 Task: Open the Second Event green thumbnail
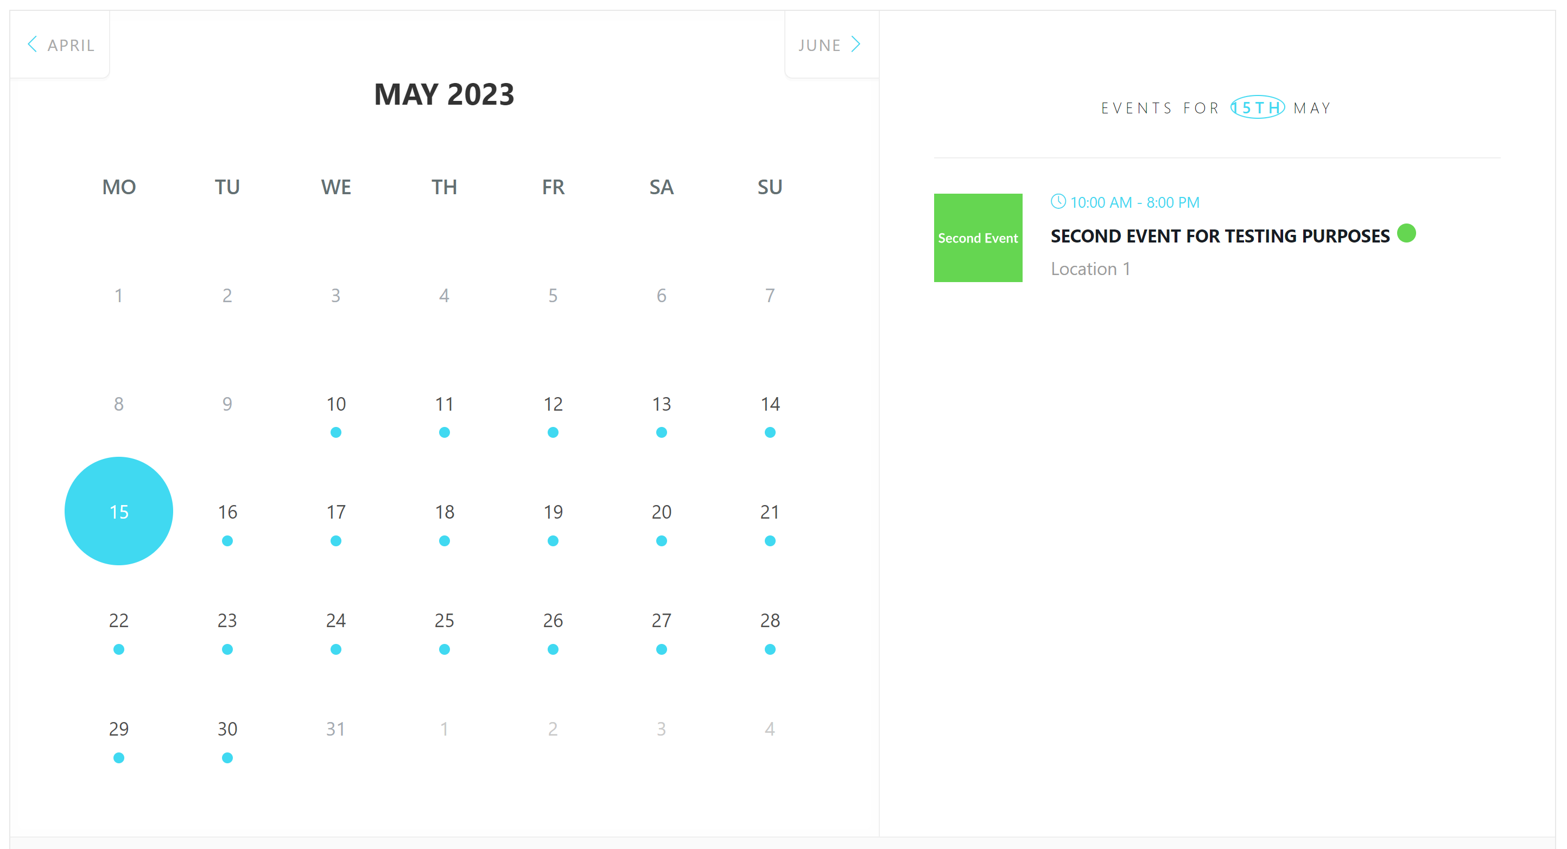[978, 238]
